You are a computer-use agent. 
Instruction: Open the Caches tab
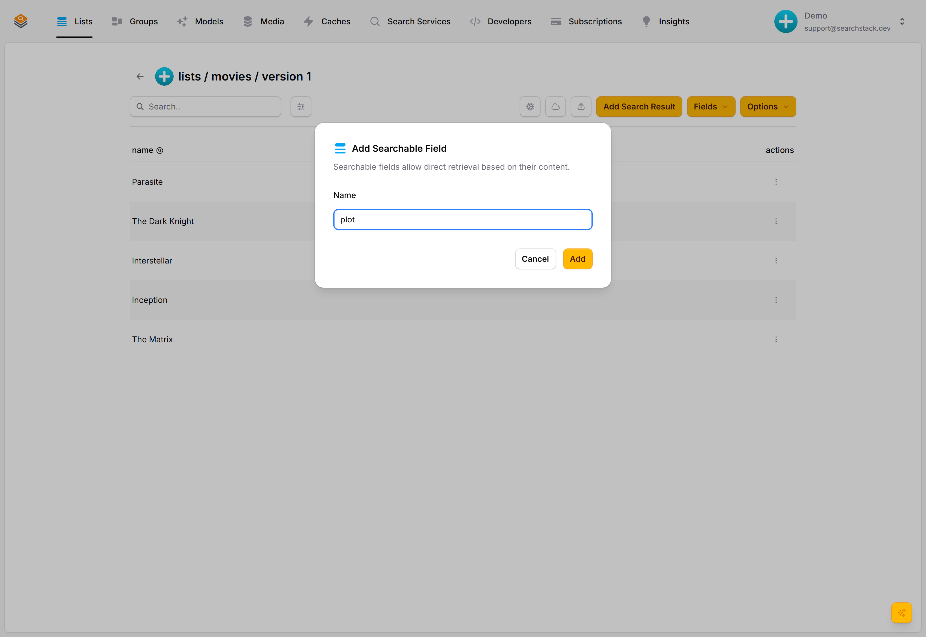click(327, 21)
